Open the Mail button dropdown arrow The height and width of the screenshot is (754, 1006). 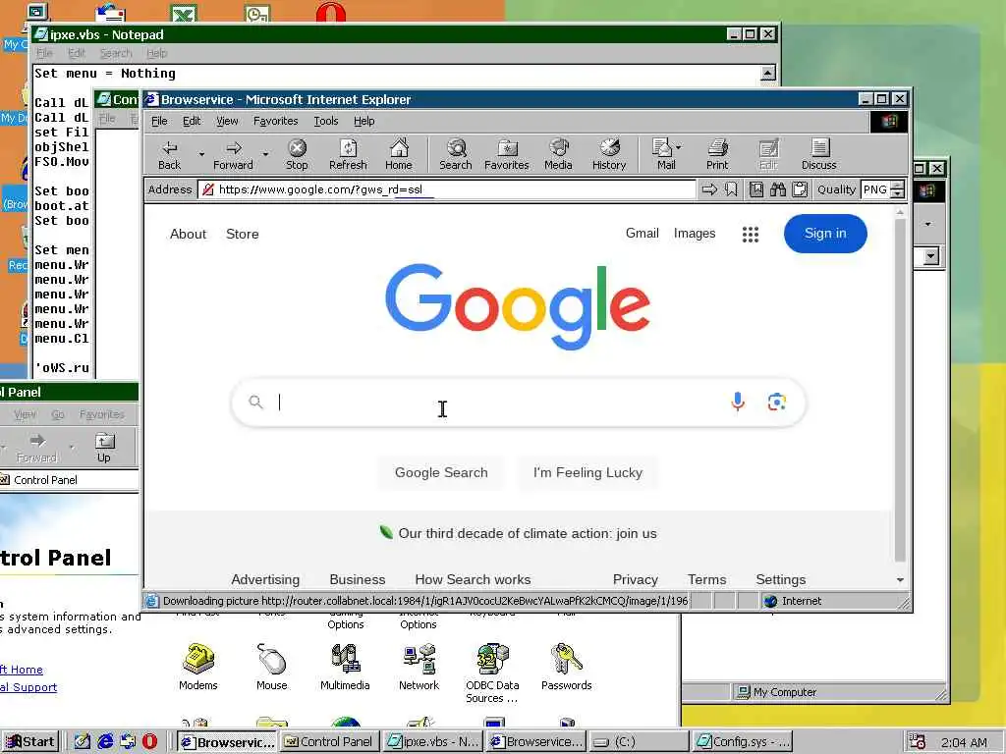click(679, 147)
